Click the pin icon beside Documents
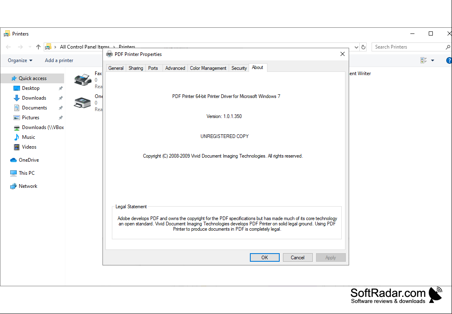Image resolution: width=452 pixels, height=314 pixels. (x=60, y=108)
